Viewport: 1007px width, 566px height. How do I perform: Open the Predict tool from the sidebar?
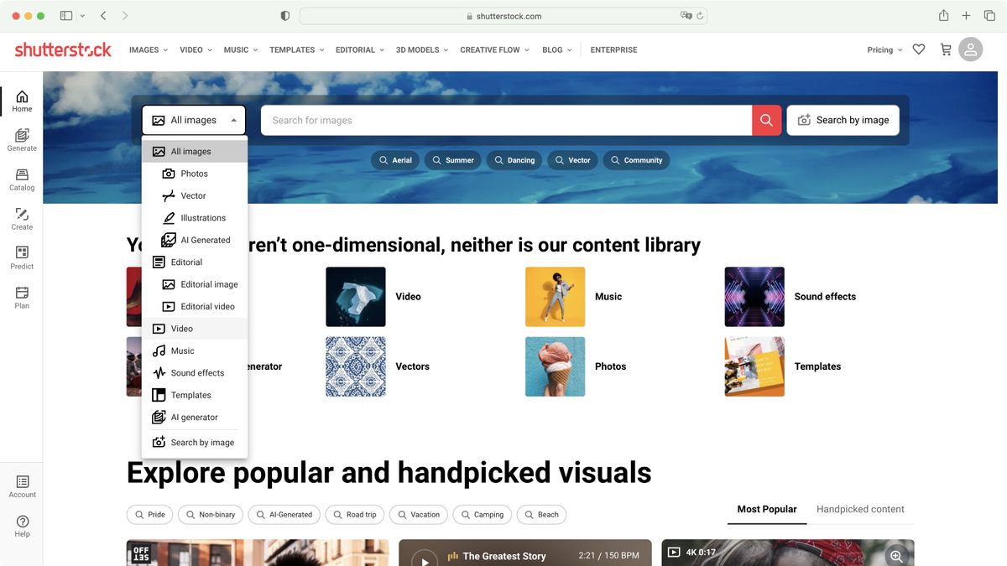pos(21,257)
